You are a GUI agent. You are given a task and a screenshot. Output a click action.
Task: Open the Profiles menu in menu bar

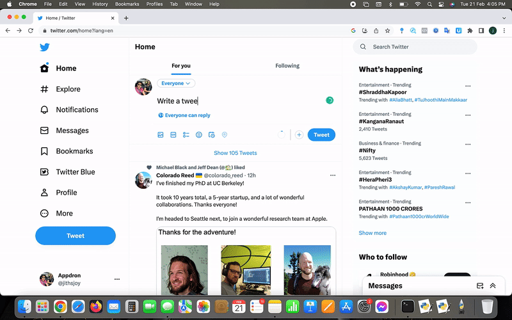click(x=154, y=4)
